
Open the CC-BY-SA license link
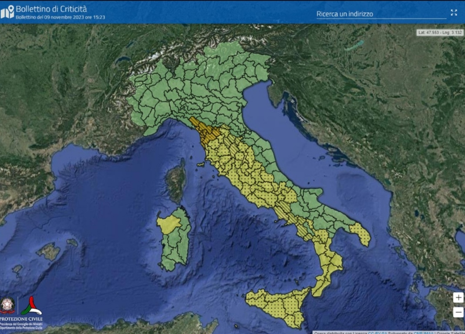[x=377, y=332]
